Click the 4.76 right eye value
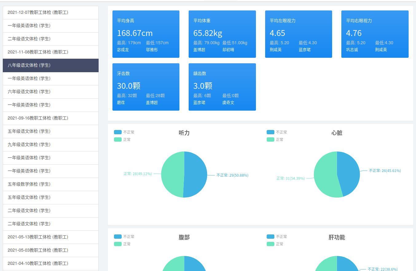This screenshot has height=271, width=416. click(354, 33)
